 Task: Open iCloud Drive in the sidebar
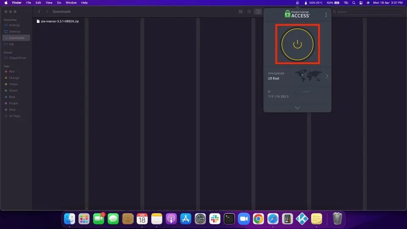click(16, 58)
